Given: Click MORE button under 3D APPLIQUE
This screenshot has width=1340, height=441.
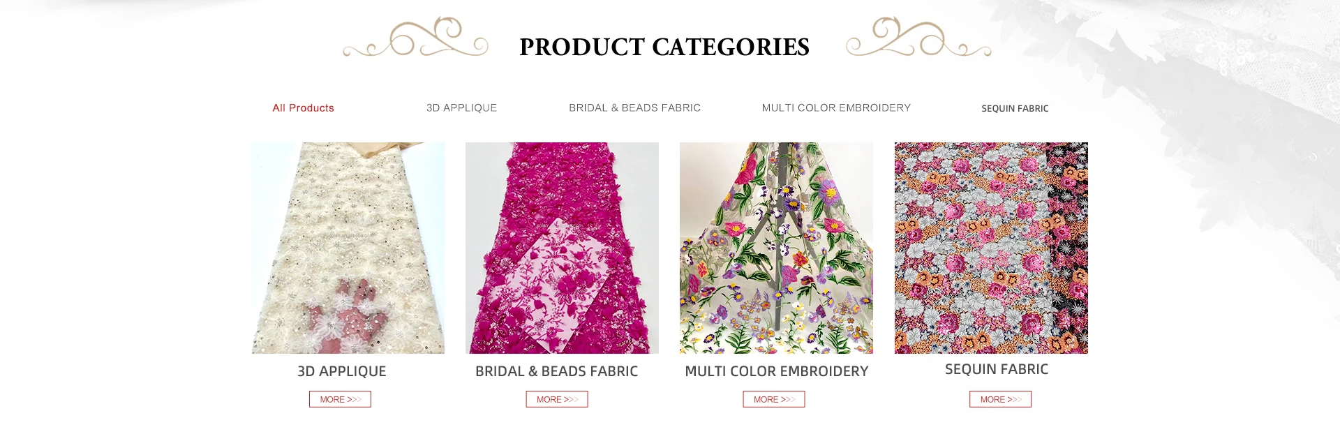Looking at the screenshot, I should [x=340, y=399].
